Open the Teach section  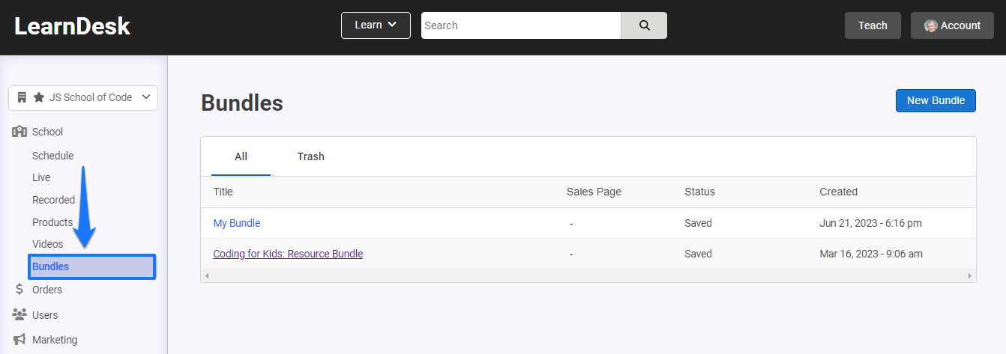(x=873, y=25)
